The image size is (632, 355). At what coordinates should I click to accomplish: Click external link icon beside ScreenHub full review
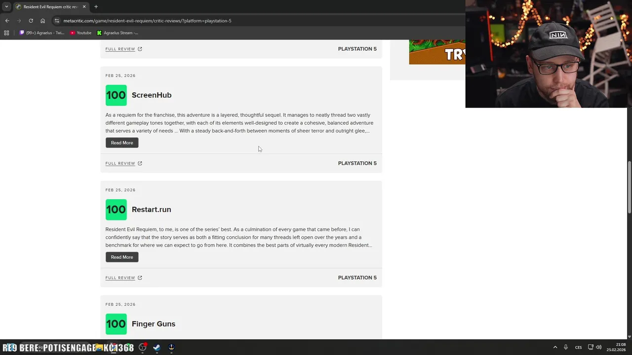(x=140, y=163)
